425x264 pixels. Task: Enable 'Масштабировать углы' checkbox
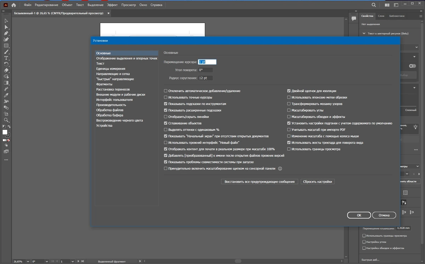[x=289, y=110]
